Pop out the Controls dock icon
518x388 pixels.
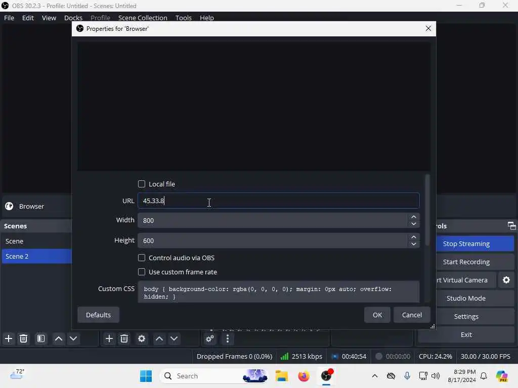[x=511, y=226]
